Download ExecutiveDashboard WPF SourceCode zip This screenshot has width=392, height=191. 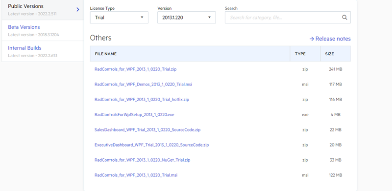[152, 145]
